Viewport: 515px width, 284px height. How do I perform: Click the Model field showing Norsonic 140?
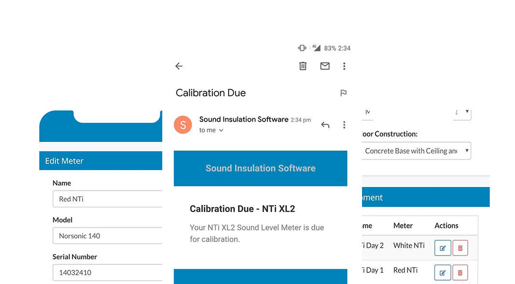click(107, 236)
